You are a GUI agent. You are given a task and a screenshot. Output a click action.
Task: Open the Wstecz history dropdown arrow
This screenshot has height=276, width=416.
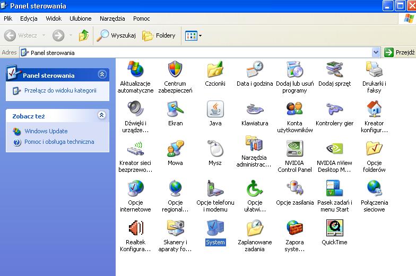point(44,35)
